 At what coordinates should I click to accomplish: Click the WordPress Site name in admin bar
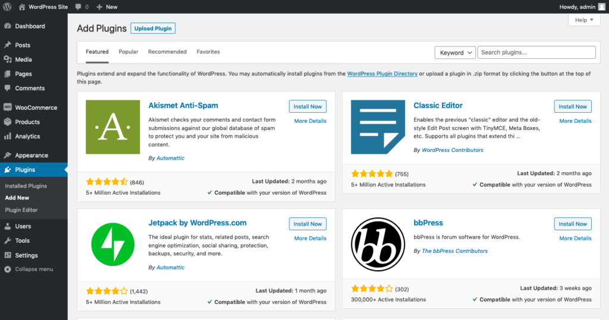click(x=48, y=7)
